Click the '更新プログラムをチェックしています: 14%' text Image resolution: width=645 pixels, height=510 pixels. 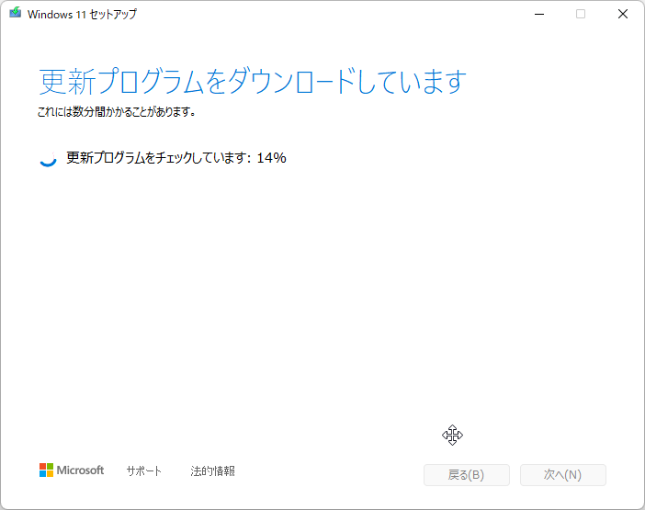point(176,158)
